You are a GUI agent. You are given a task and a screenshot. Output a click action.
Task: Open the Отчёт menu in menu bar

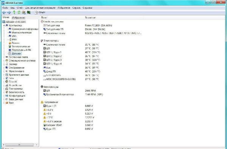[20, 8]
